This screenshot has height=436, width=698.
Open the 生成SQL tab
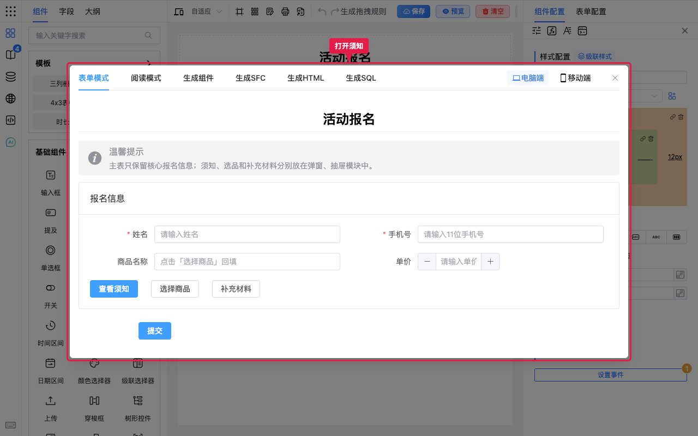(x=361, y=78)
